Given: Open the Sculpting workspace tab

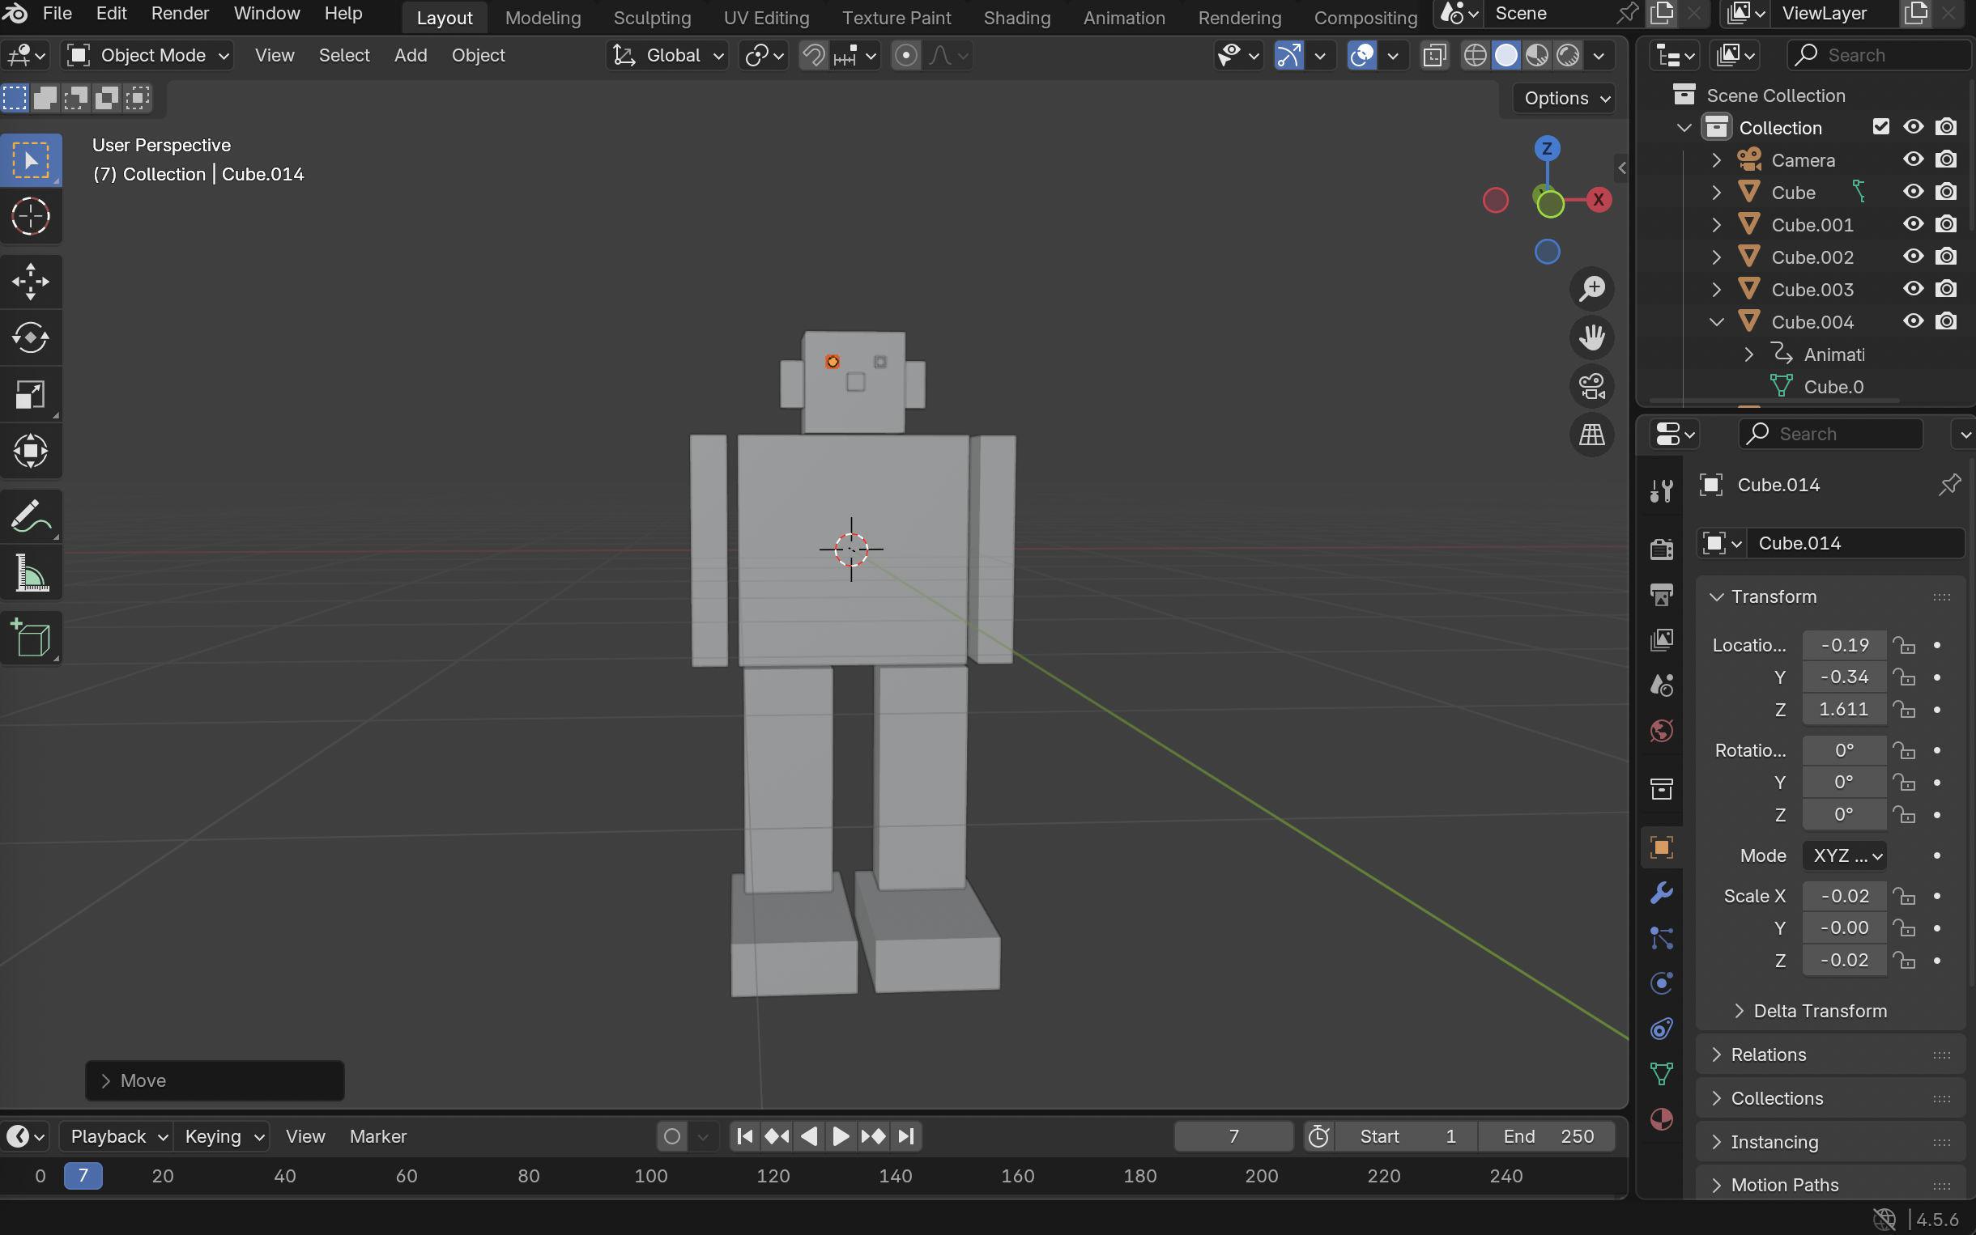Looking at the screenshot, I should point(651,17).
